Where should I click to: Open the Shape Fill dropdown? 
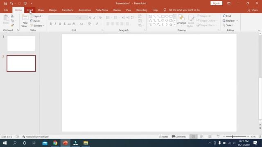pyautogui.click(x=205, y=16)
